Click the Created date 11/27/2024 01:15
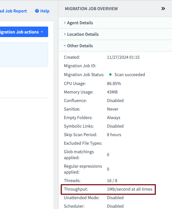This screenshot has width=172, height=209. (123, 57)
